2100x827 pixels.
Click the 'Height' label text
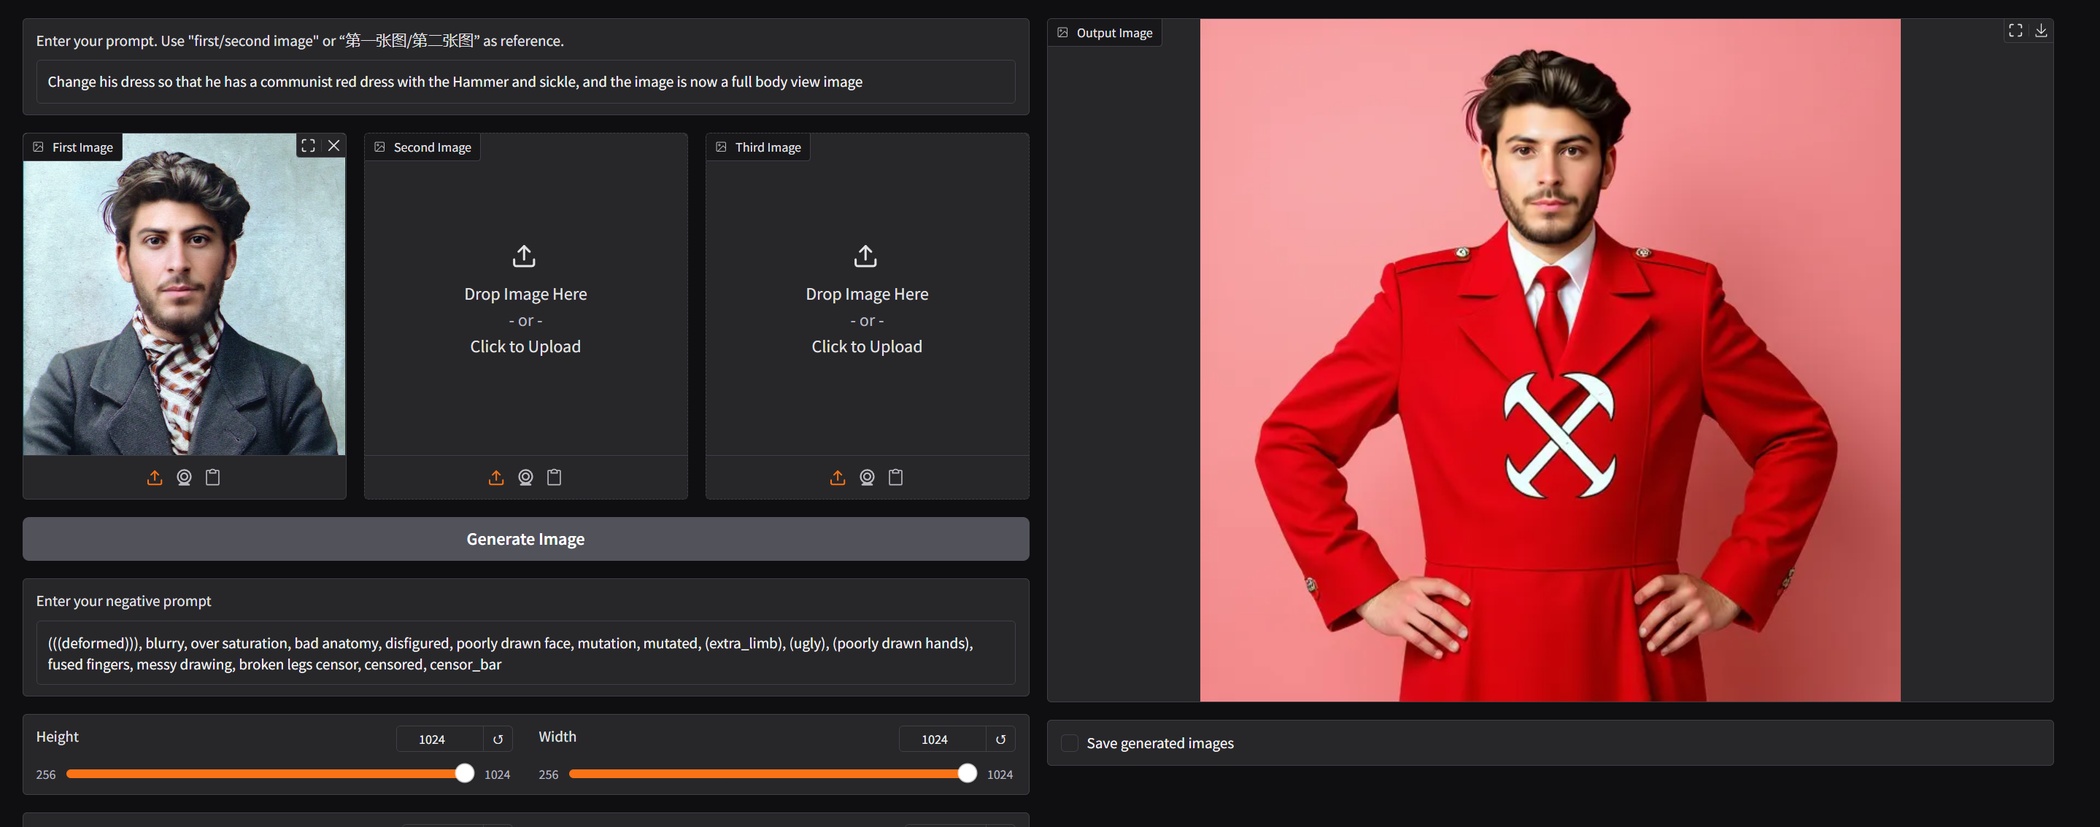point(57,737)
